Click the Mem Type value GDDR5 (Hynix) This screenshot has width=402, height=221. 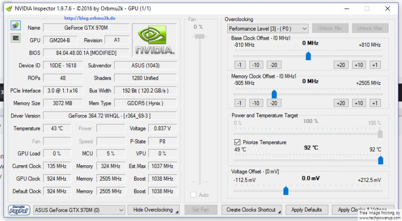click(145, 103)
